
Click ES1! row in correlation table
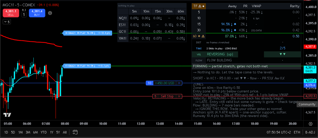coord(152,25)
